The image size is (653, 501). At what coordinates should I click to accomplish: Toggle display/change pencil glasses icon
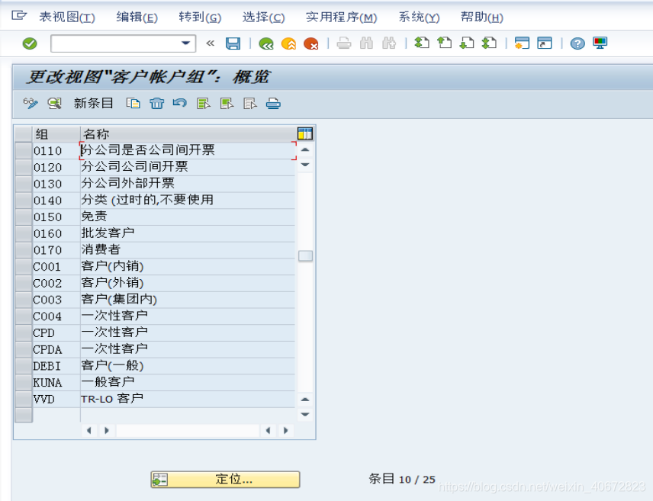(31, 103)
